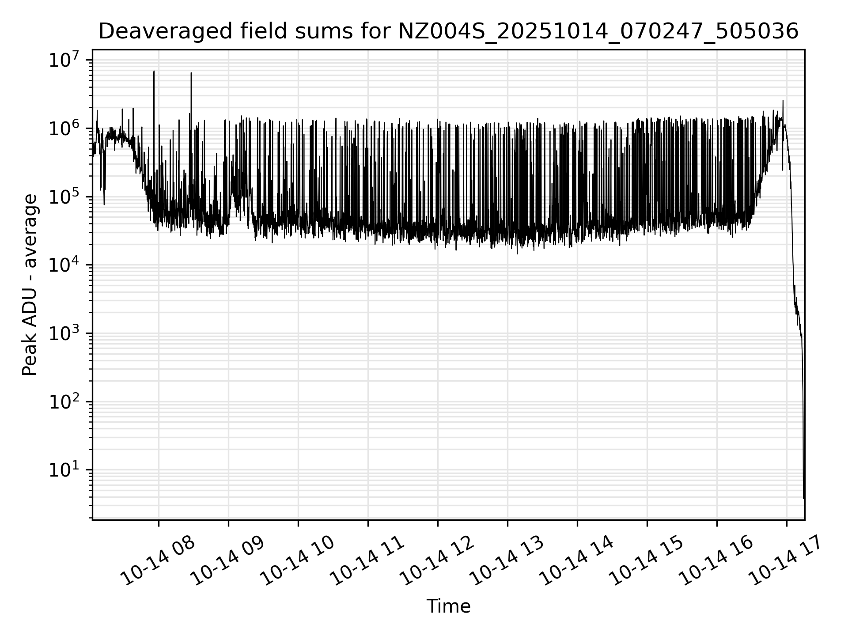This screenshot has height=636, width=848.
Task: Click the '10-14 11' tick label
Action: (367, 561)
